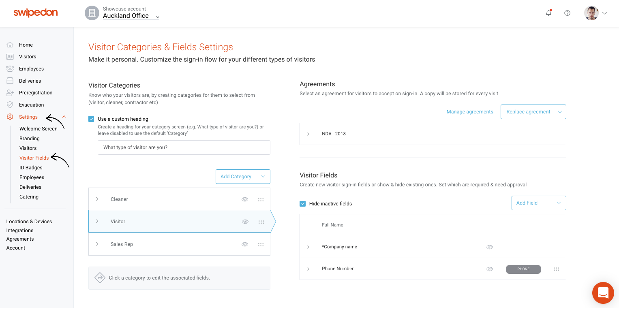Click the custom heading text field
This screenshot has height=331, width=619.
184,147
